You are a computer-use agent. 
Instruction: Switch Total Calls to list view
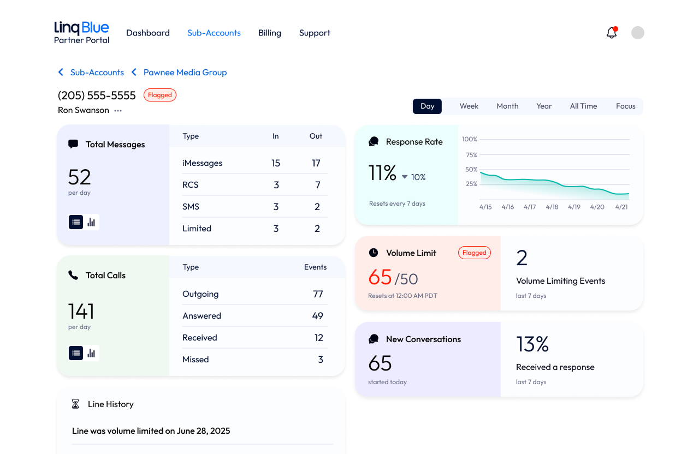76,353
